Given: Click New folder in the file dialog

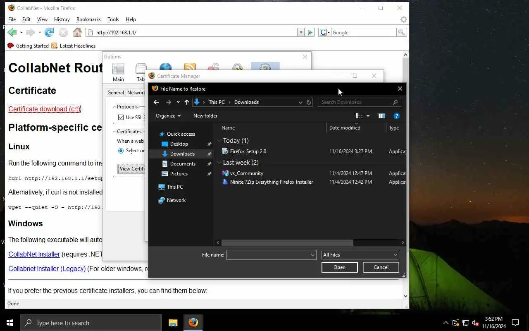Looking at the screenshot, I should (x=205, y=116).
